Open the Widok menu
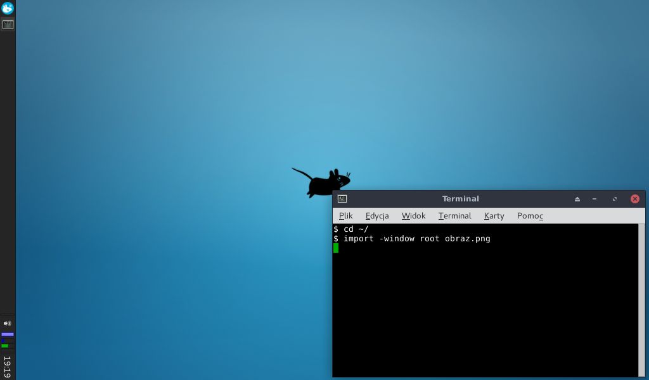 pyautogui.click(x=413, y=216)
